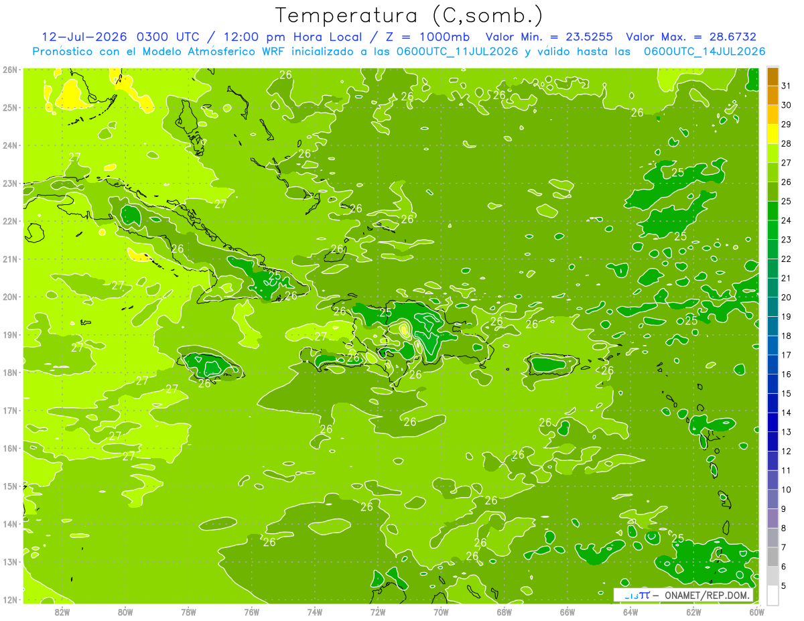The width and height of the screenshot is (804, 621).
Task: Pick the gray swatch between 6 and 7
Action: click(773, 557)
